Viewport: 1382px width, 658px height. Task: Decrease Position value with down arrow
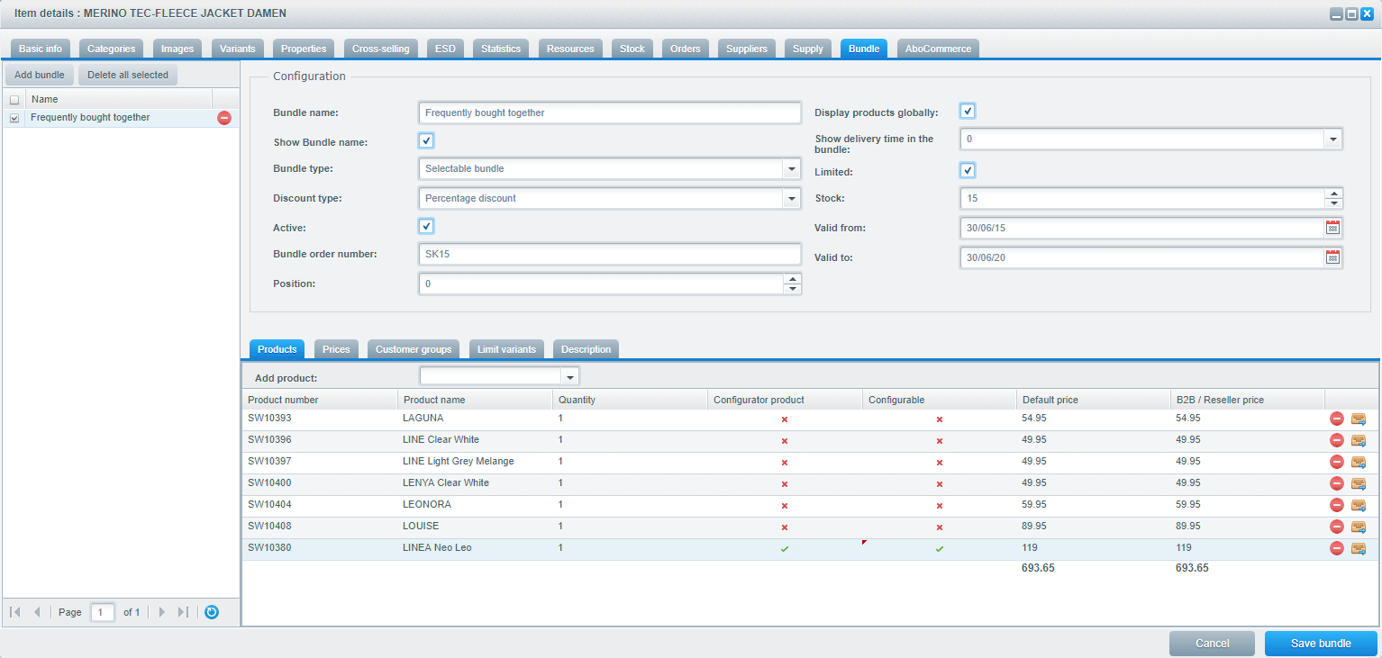coord(792,289)
